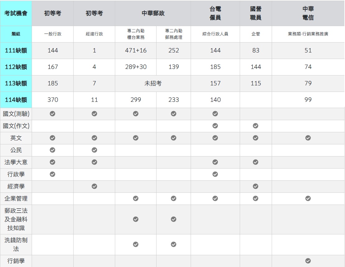The height and width of the screenshot is (267, 345).
Task: Click the 企業管理 checkmark under 企管
Action: pyautogui.click(x=256, y=198)
